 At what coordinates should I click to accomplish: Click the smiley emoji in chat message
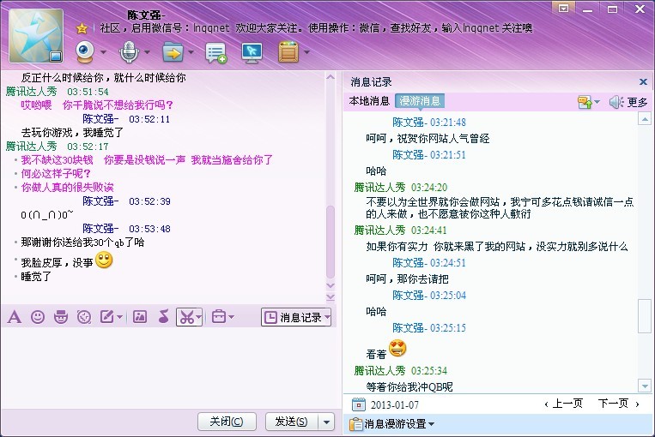point(104,260)
